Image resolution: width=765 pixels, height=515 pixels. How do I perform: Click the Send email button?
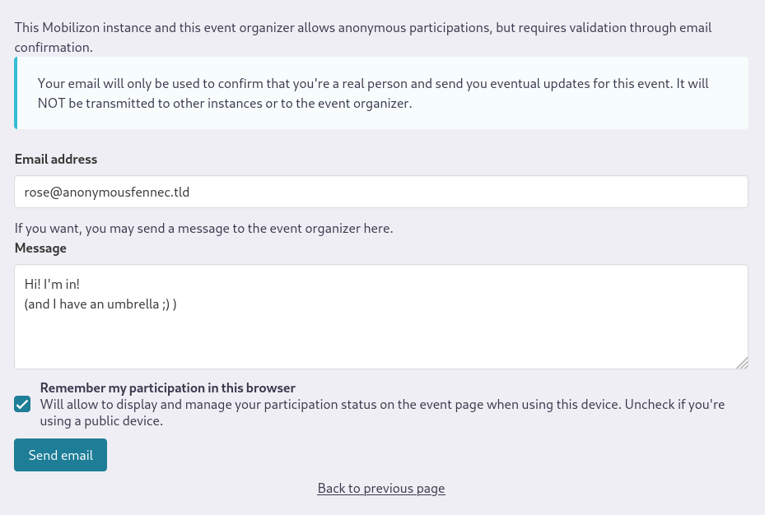60,455
